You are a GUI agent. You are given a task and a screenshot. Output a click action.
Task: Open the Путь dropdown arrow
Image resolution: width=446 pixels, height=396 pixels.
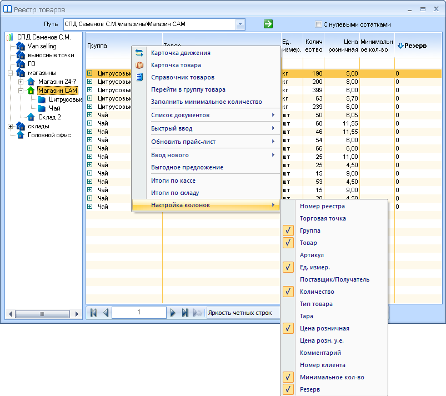tap(240, 24)
